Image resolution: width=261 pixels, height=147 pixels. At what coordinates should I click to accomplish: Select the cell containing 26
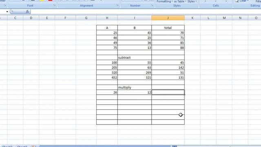[107, 92]
